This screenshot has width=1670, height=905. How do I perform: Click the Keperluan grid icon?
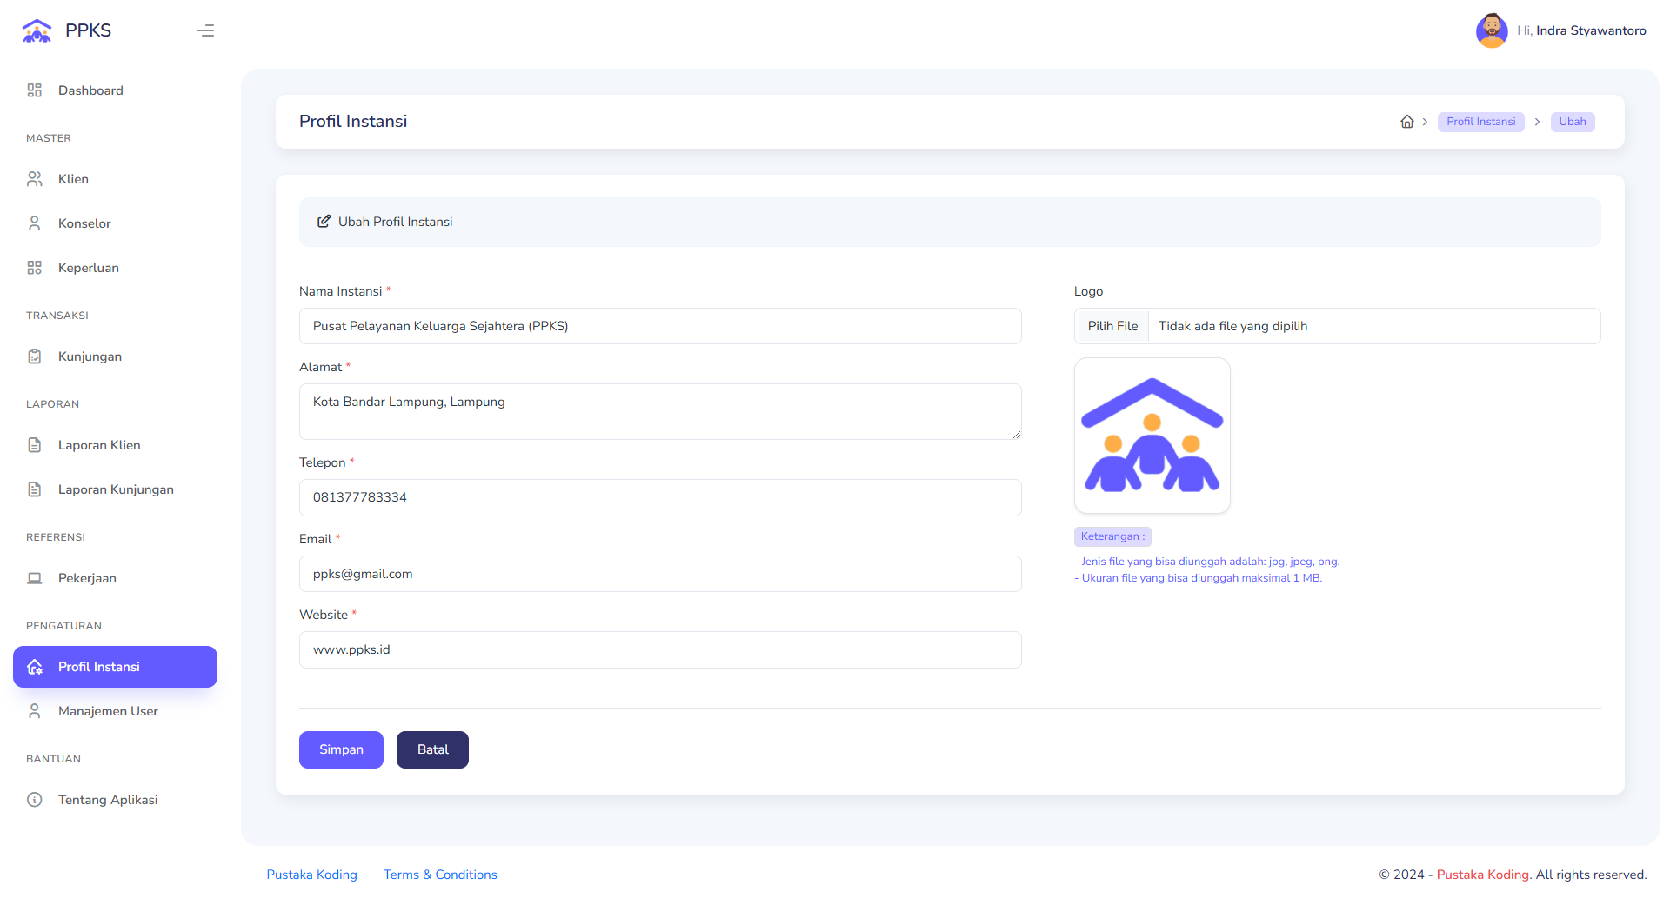pyautogui.click(x=34, y=267)
